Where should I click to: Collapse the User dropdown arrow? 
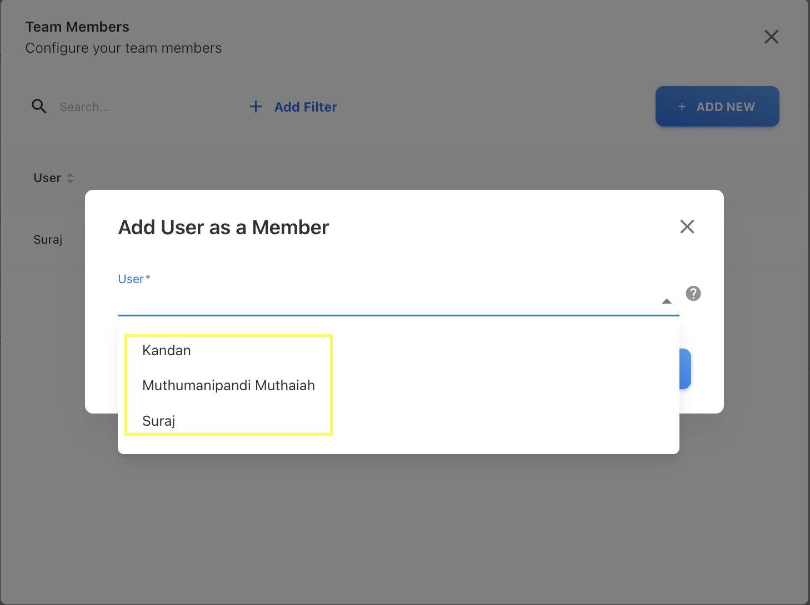pos(667,301)
